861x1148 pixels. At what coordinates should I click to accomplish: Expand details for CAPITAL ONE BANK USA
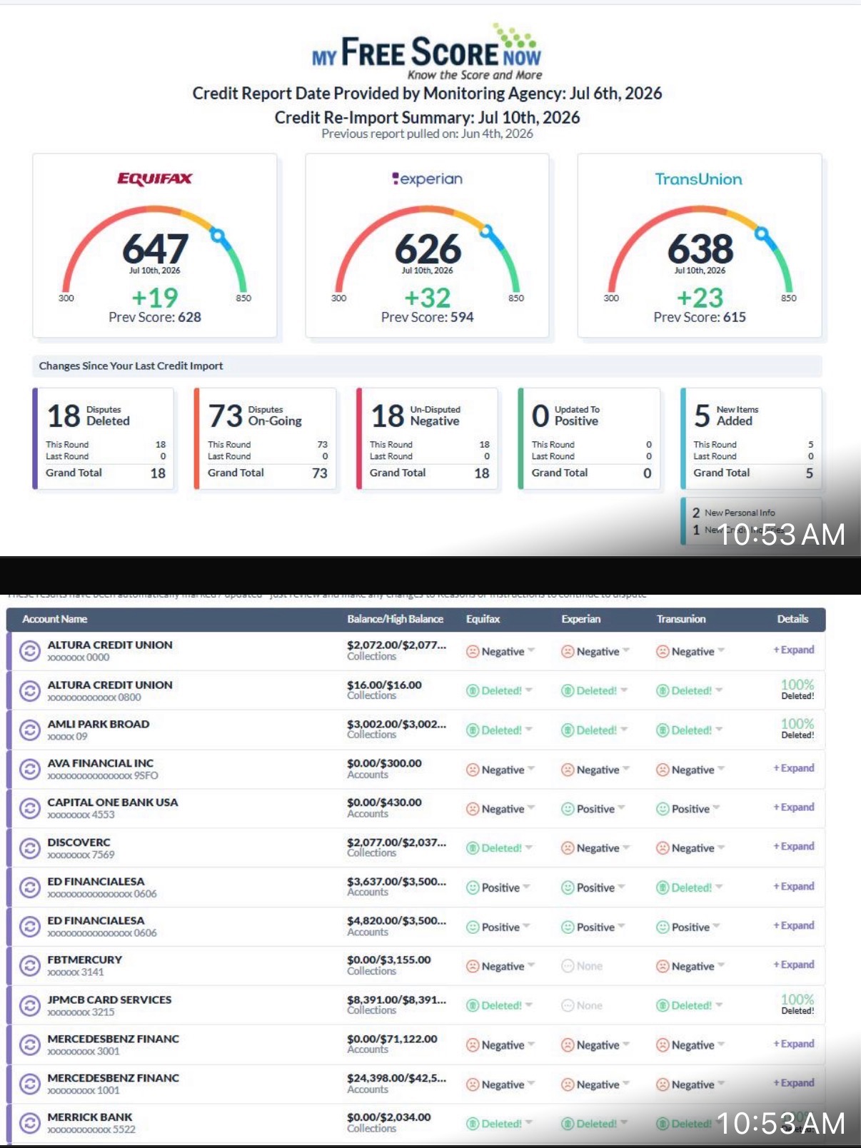(794, 807)
